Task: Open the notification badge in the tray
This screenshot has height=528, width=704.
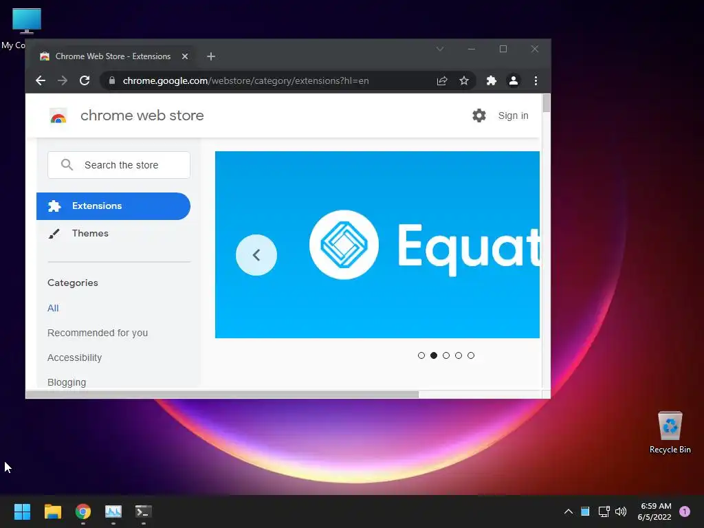Action: 685,511
